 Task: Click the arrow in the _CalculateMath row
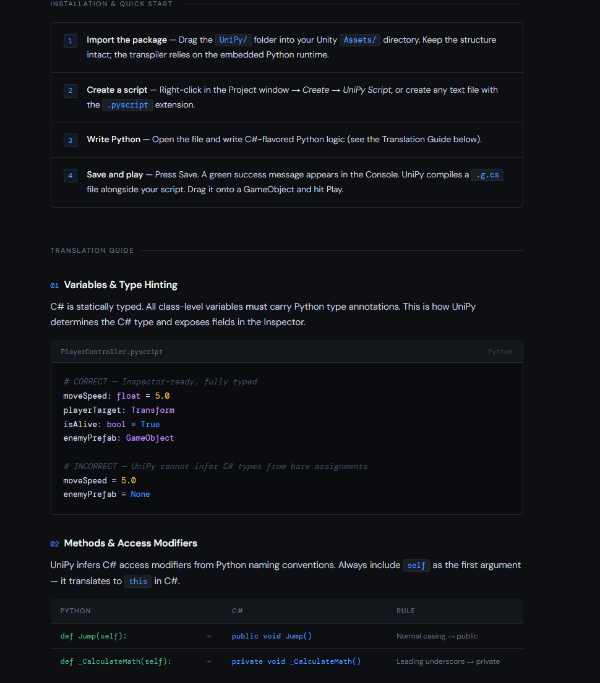point(208,662)
